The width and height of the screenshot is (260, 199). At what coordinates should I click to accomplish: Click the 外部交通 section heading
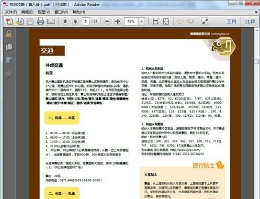pyautogui.click(x=54, y=65)
